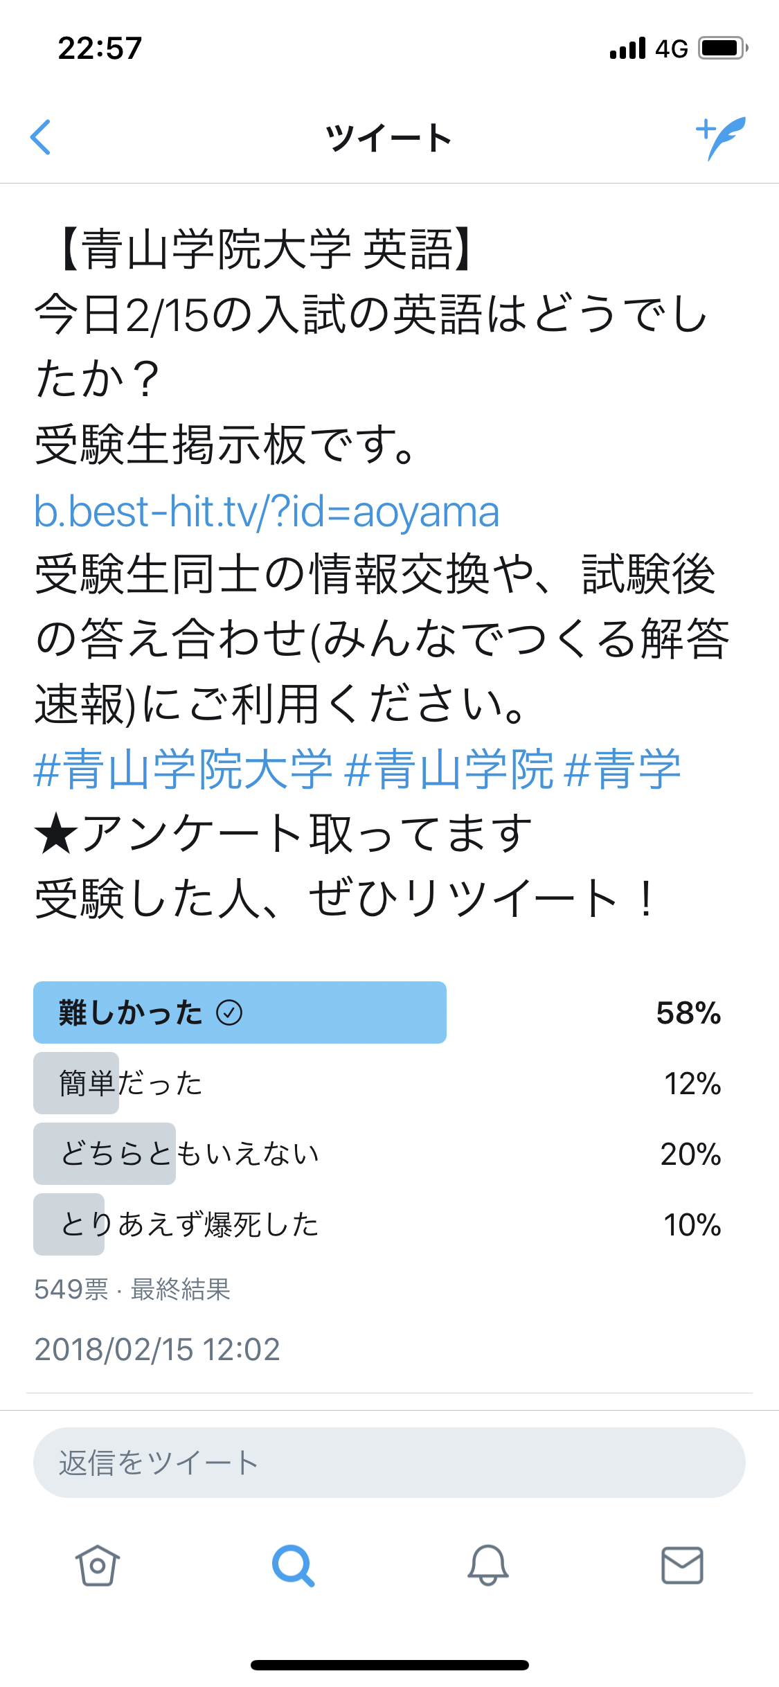The height and width of the screenshot is (1687, 779).
Task: Open the Notifications bell icon
Action: click(488, 1565)
